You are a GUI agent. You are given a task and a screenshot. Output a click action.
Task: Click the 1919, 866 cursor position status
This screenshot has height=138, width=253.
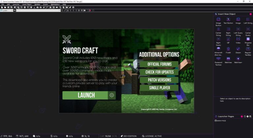click(x=6, y=136)
